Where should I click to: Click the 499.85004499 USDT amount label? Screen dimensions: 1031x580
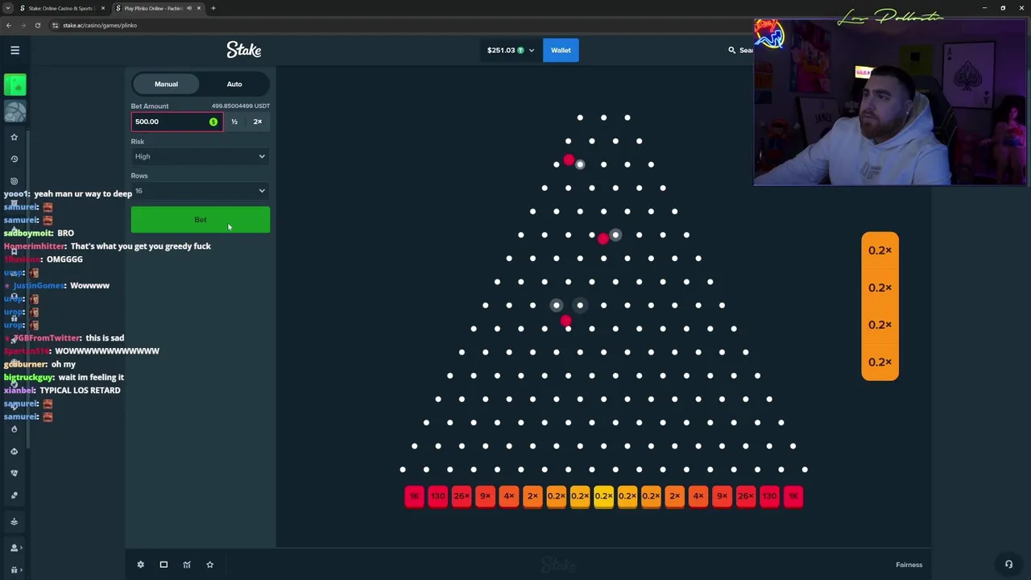tap(241, 106)
